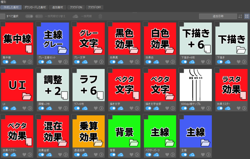Click the sort order A-Z icon

(x=240, y=16)
